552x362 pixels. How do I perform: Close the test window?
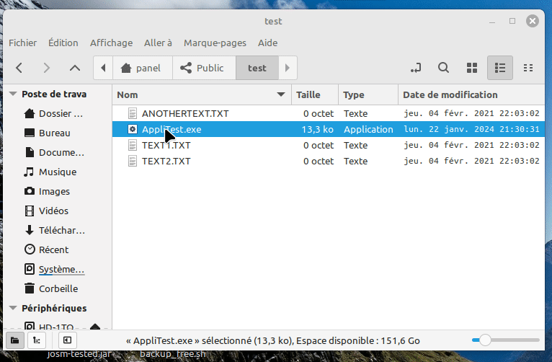pyautogui.click(x=533, y=21)
